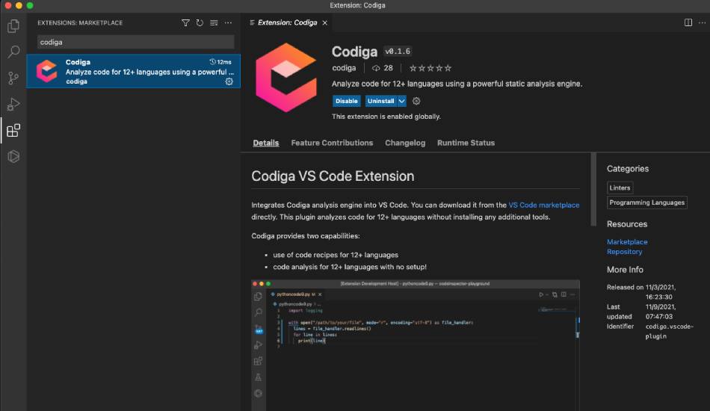
Task: Open the Runtime Status tab
Action: (466, 143)
